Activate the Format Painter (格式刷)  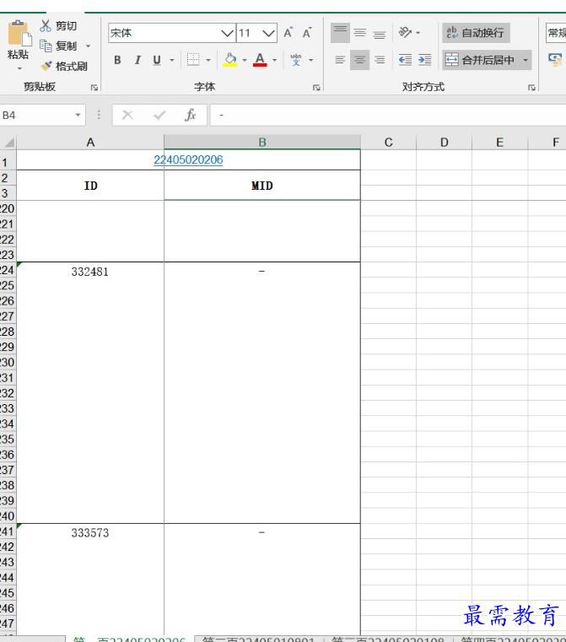64,66
